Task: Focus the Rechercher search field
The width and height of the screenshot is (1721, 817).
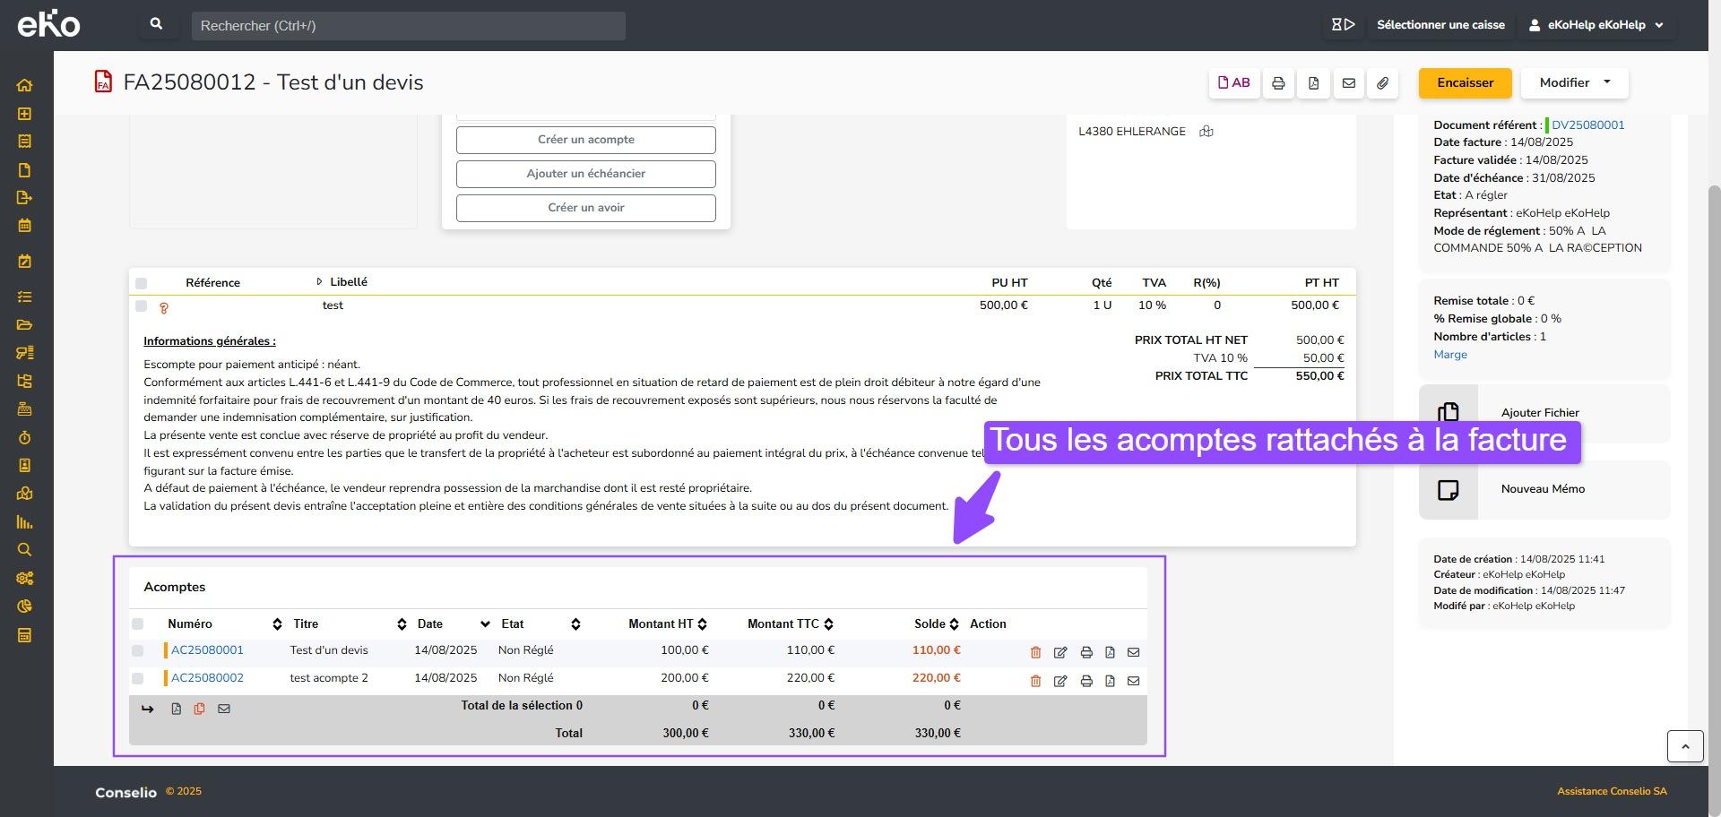Action: click(408, 26)
